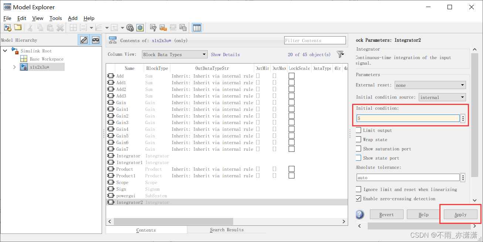Disable the Show state port checkbox
The width and height of the screenshot is (483, 242).
coord(358,158)
